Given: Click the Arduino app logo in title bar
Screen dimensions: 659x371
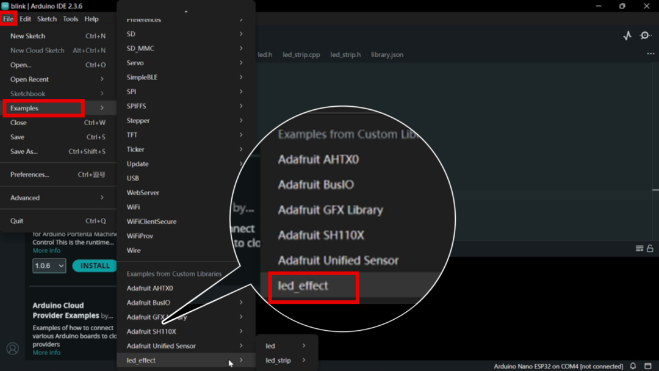Looking at the screenshot, I should tap(5, 6).
